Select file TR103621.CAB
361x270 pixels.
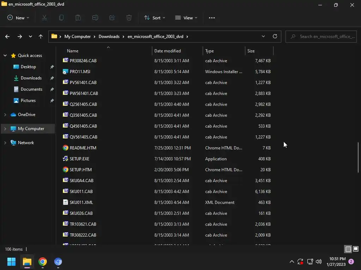83,224
